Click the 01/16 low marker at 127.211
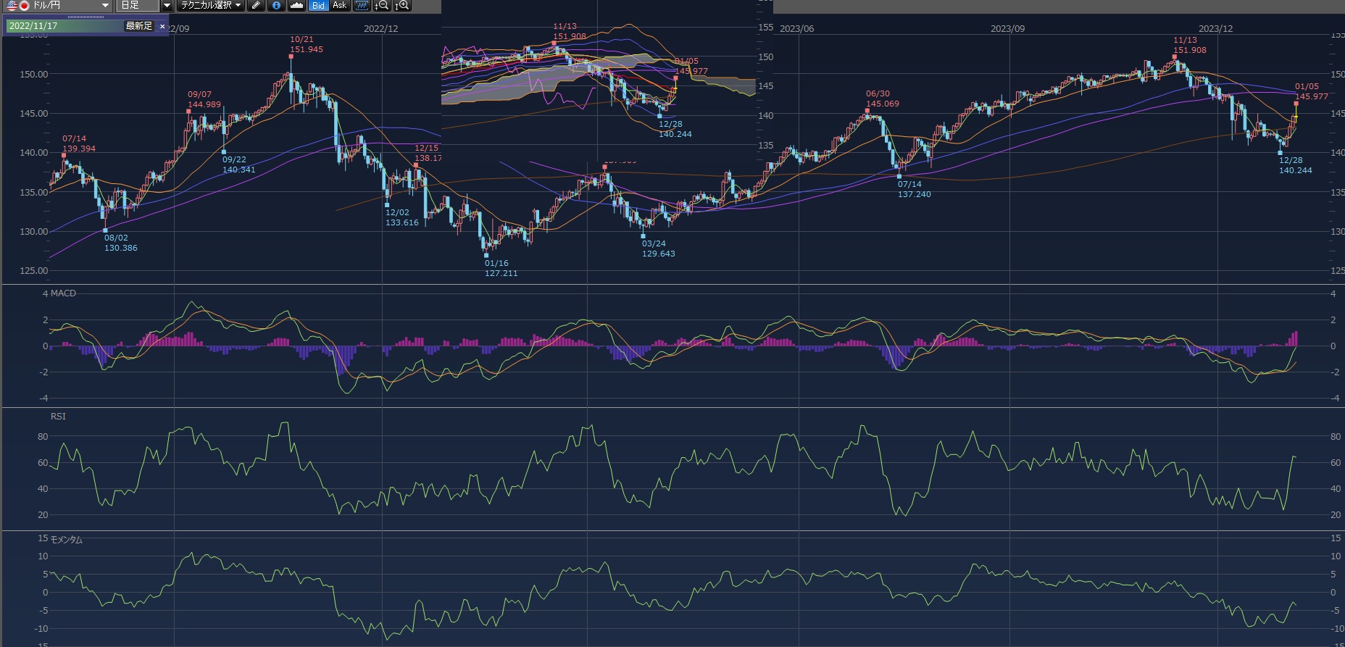 coord(486,255)
